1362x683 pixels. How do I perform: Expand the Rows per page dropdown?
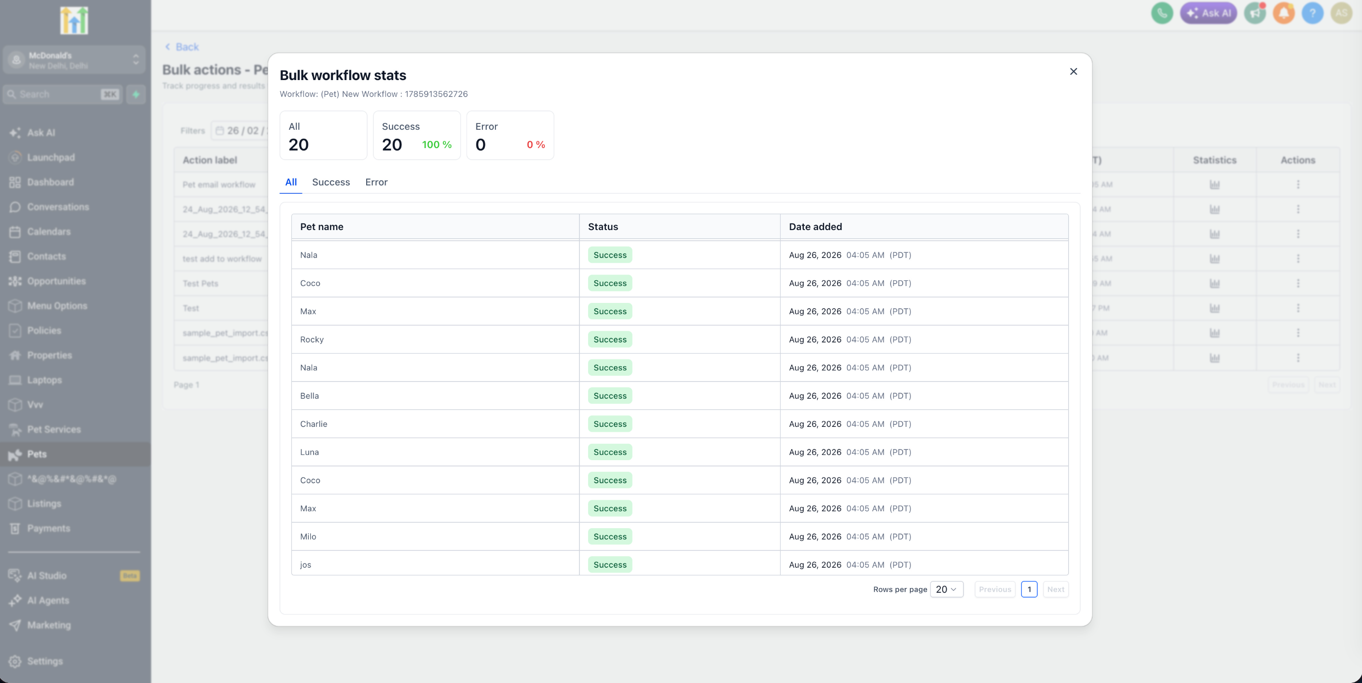pyautogui.click(x=947, y=589)
